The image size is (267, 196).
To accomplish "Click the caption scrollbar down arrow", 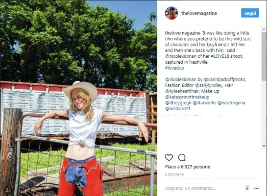I will coord(264,146).
